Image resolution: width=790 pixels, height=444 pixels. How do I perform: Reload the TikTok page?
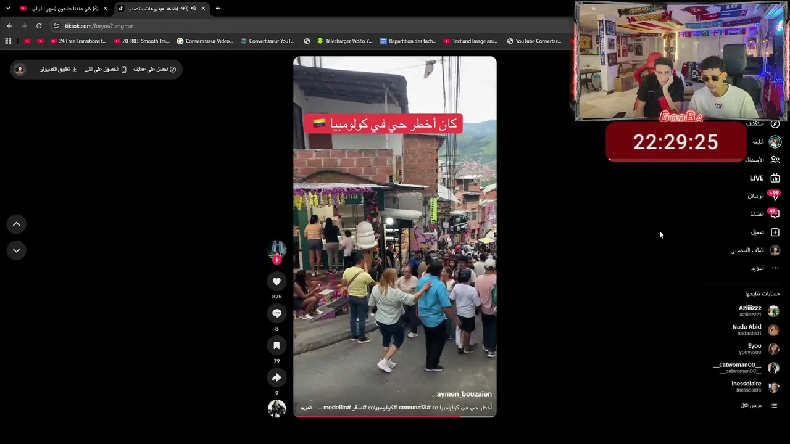pos(39,26)
